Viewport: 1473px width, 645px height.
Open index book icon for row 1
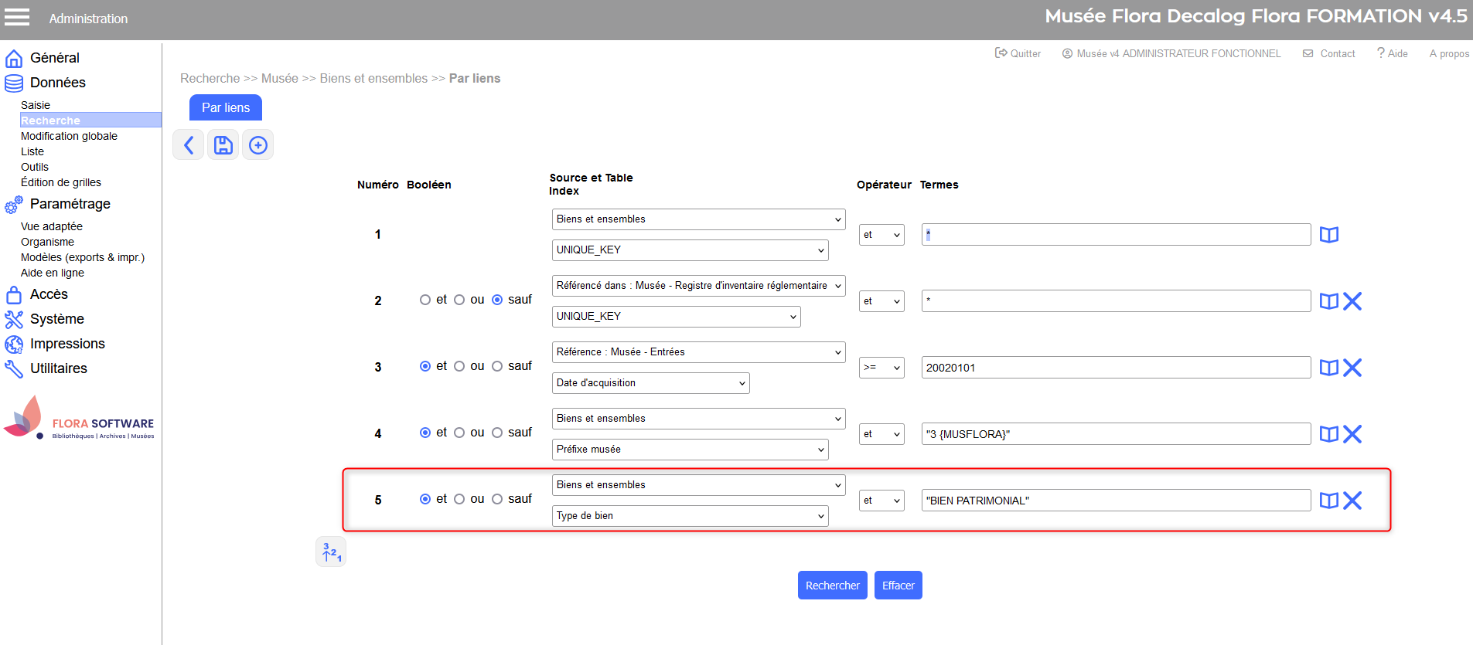click(1328, 235)
